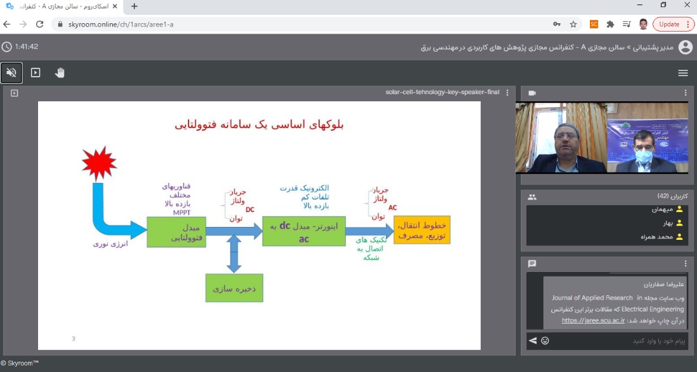Click the Skyroom™ footer text

[x=19, y=363]
